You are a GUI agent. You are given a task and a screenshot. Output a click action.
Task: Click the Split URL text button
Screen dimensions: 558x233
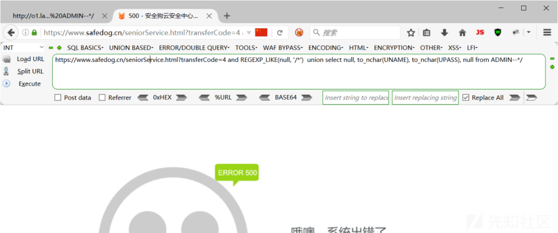[x=30, y=71]
